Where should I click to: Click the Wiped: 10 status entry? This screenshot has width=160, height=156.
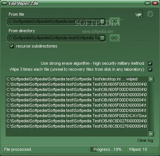point(138,149)
